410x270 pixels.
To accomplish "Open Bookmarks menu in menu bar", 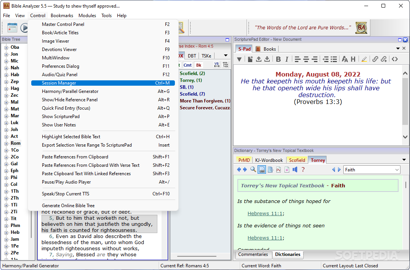I will tap(62, 15).
